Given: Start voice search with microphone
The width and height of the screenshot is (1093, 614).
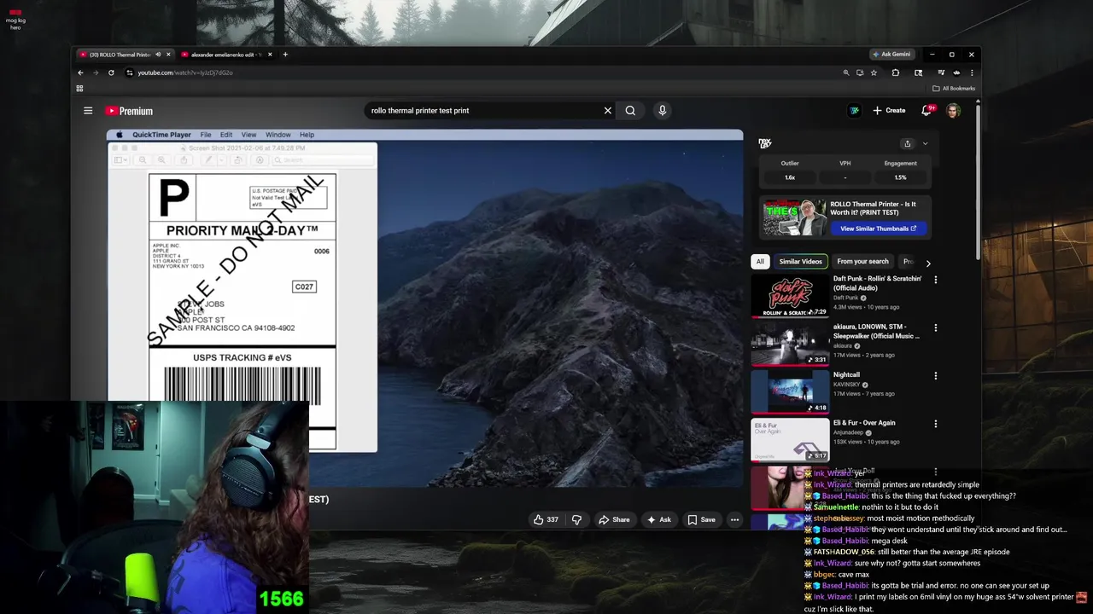Looking at the screenshot, I should (662, 110).
